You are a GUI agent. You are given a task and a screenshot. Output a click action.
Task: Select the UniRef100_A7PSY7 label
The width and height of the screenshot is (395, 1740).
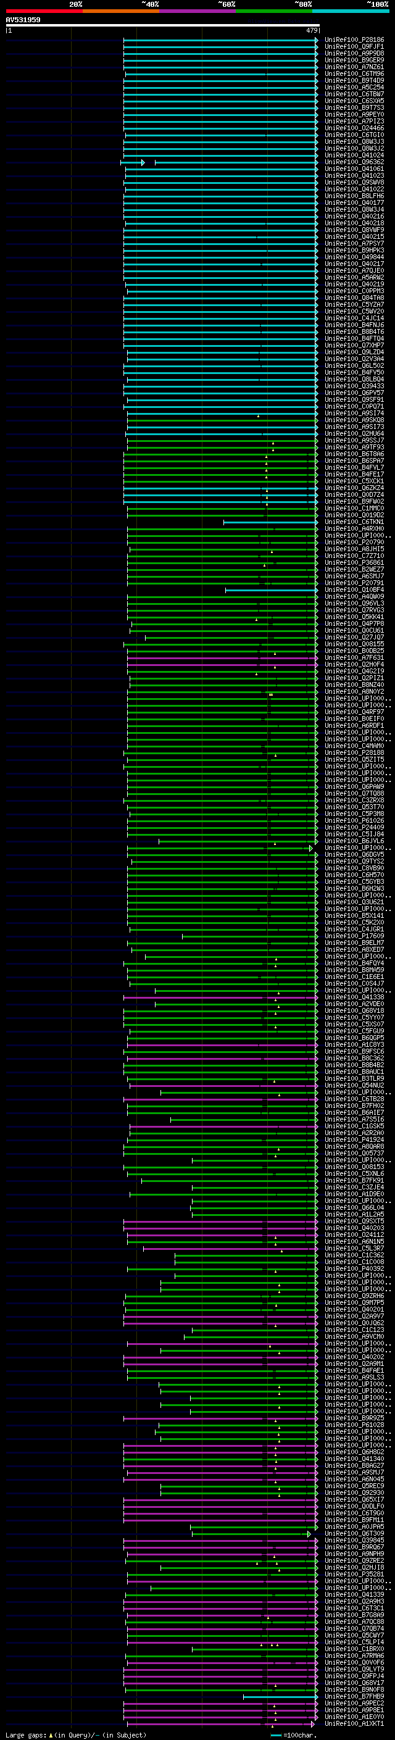coord(354,243)
